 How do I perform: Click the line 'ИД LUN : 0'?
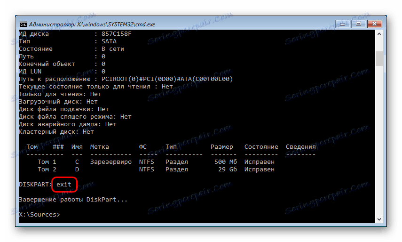[x=62, y=72]
